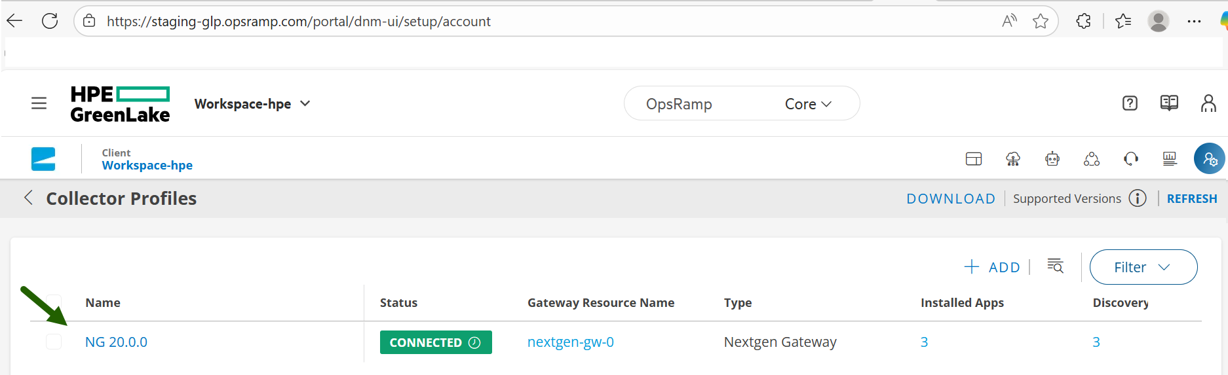Click the Discovery column header
The width and height of the screenshot is (1228, 375).
tap(1121, 303)
